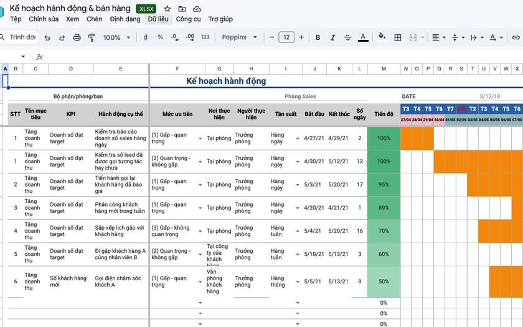Open the Dữ liệu menu

point(158,19)
